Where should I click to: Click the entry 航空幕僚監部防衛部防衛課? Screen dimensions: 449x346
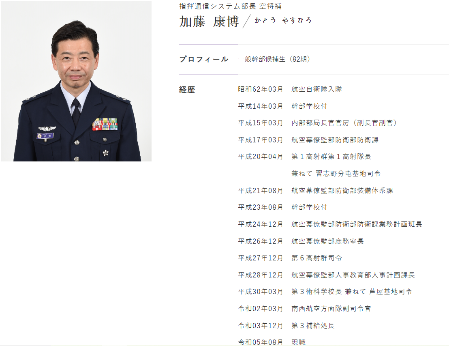coord(335,140)
